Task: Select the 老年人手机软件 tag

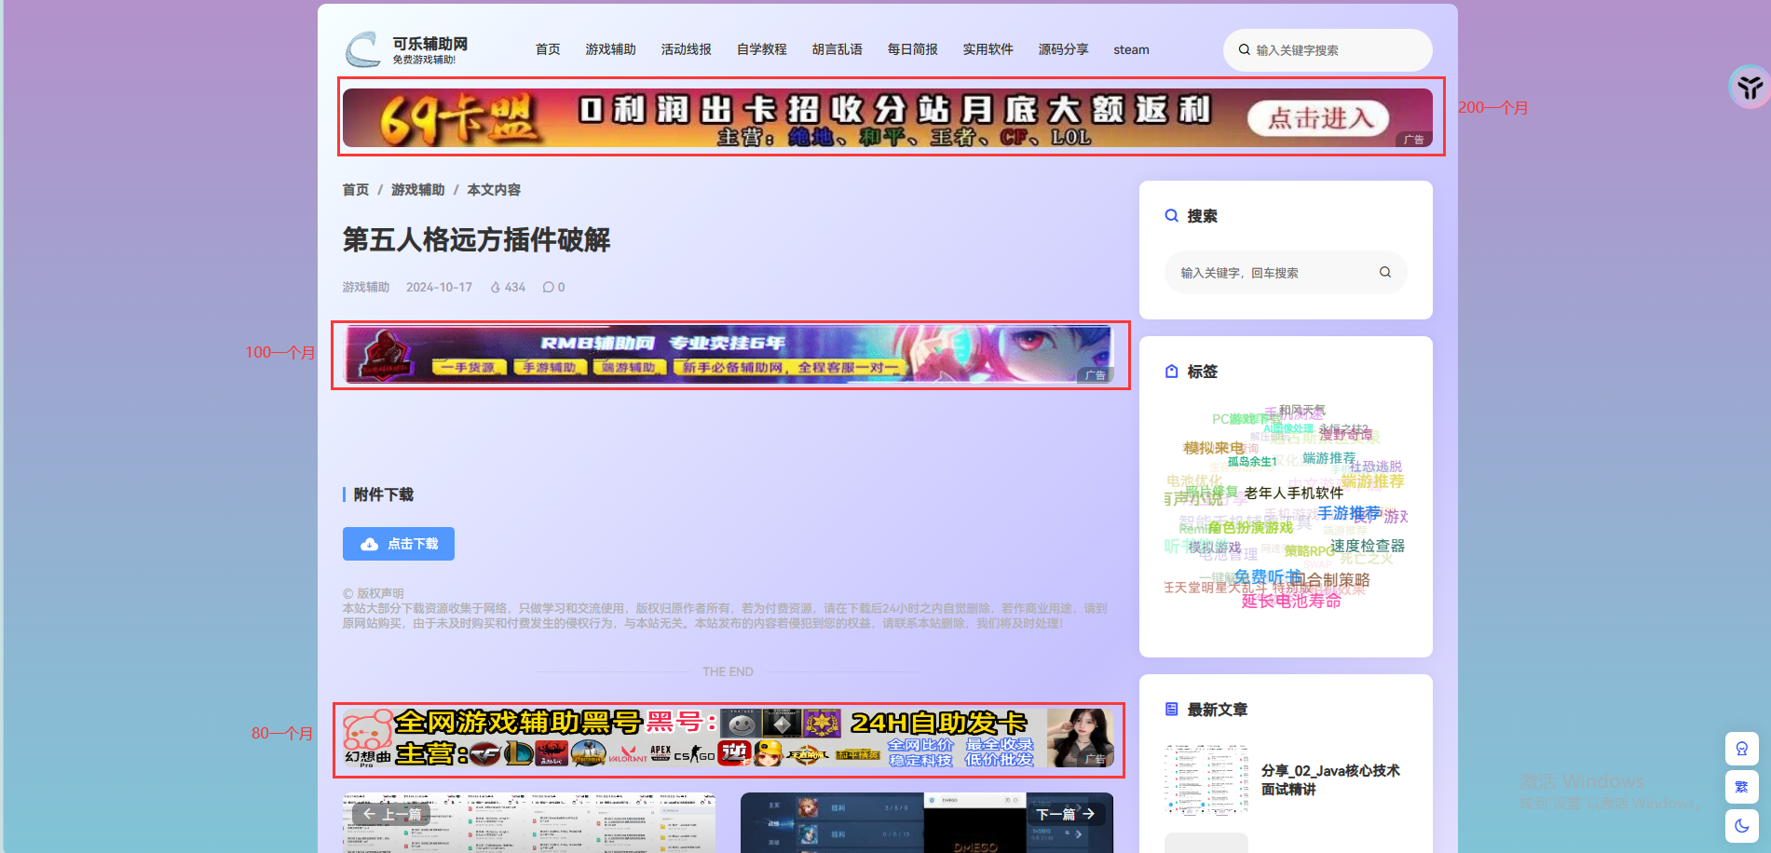Action: (x=1293, y=493)
